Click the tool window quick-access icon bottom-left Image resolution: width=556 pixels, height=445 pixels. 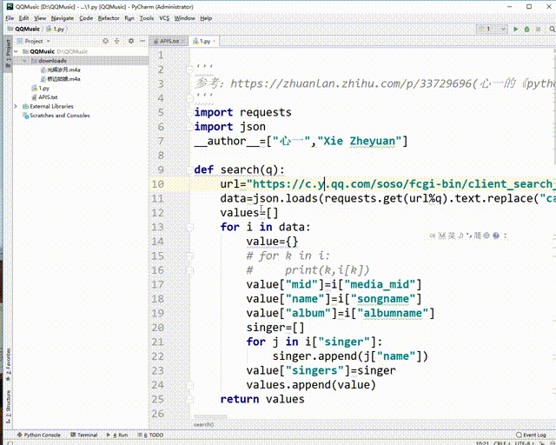[10, 442]
